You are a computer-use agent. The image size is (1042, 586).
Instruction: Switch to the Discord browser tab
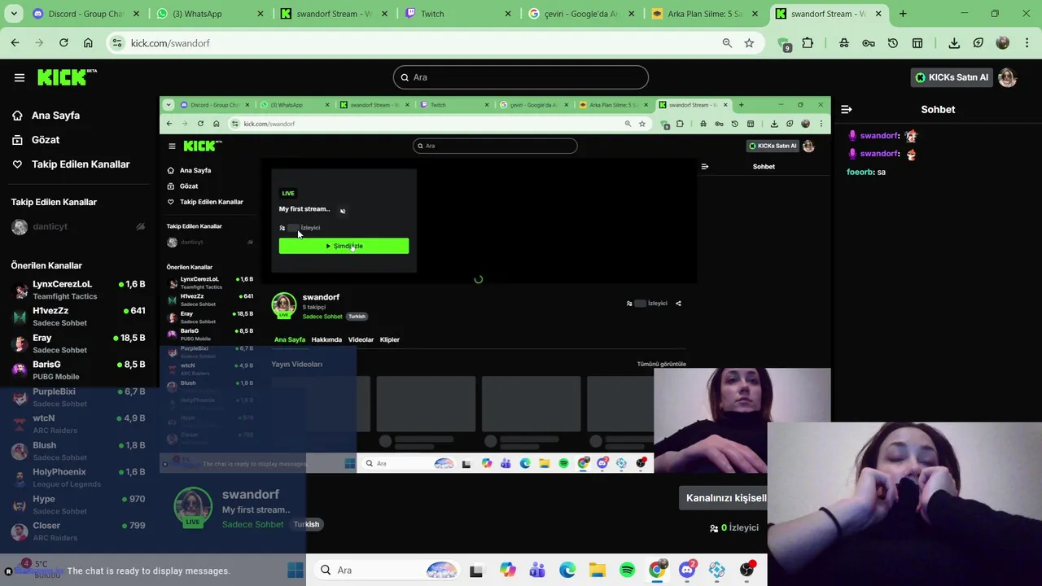tap(85, 14)
